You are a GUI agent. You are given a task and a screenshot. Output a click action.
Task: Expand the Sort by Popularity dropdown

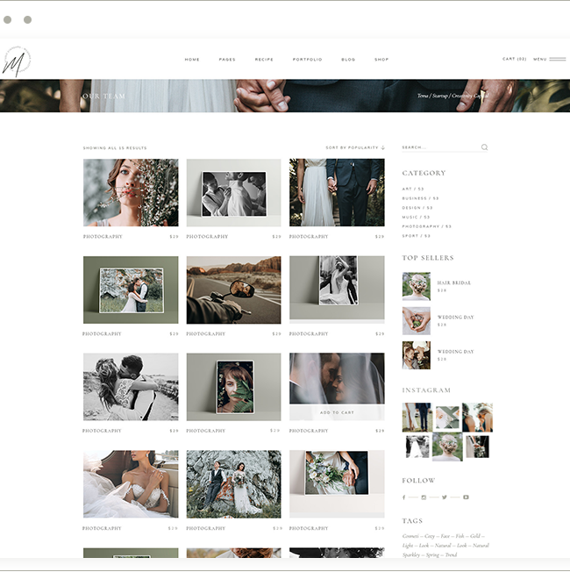[354, 147]
